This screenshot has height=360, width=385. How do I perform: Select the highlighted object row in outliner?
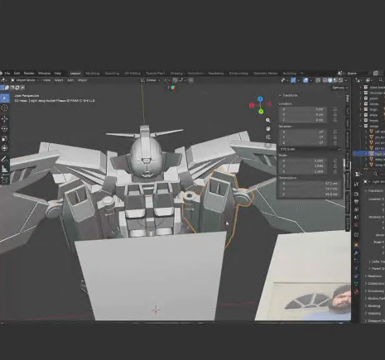pos(369,154)
